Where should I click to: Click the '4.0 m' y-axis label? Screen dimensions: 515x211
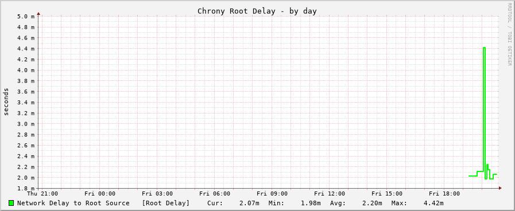pos(26,70)
